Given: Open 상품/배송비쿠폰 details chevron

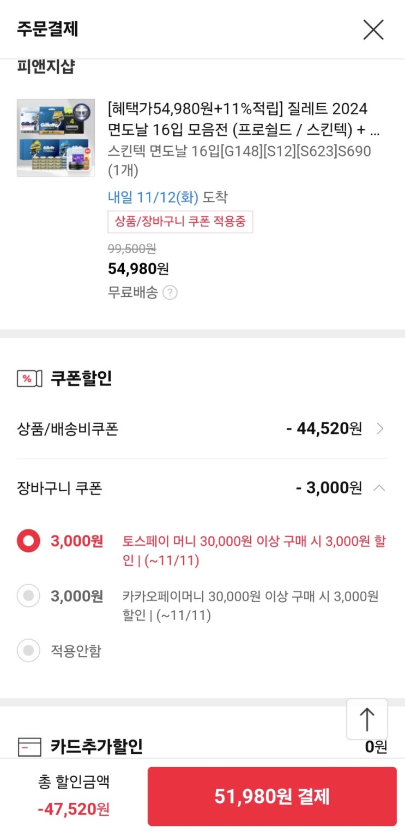Looking at the screenshot, I should [x=380, y=429].
